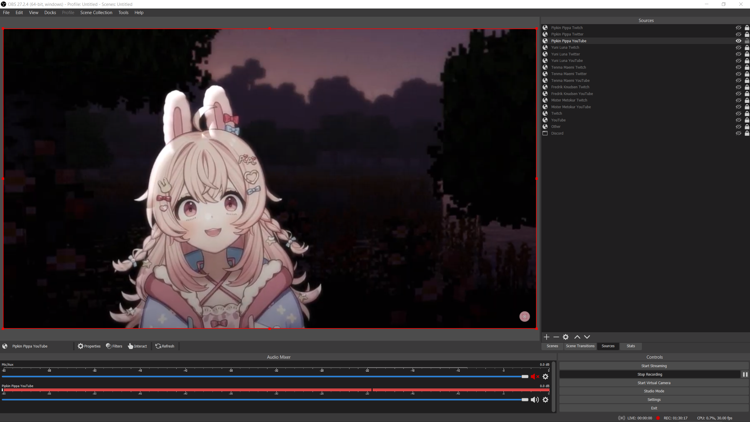Switch to the Stats tab
This screenshot has height=422, width=750.
coord(631,346)
